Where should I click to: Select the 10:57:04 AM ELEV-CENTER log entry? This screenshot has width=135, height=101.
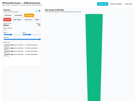pos(21,52)
